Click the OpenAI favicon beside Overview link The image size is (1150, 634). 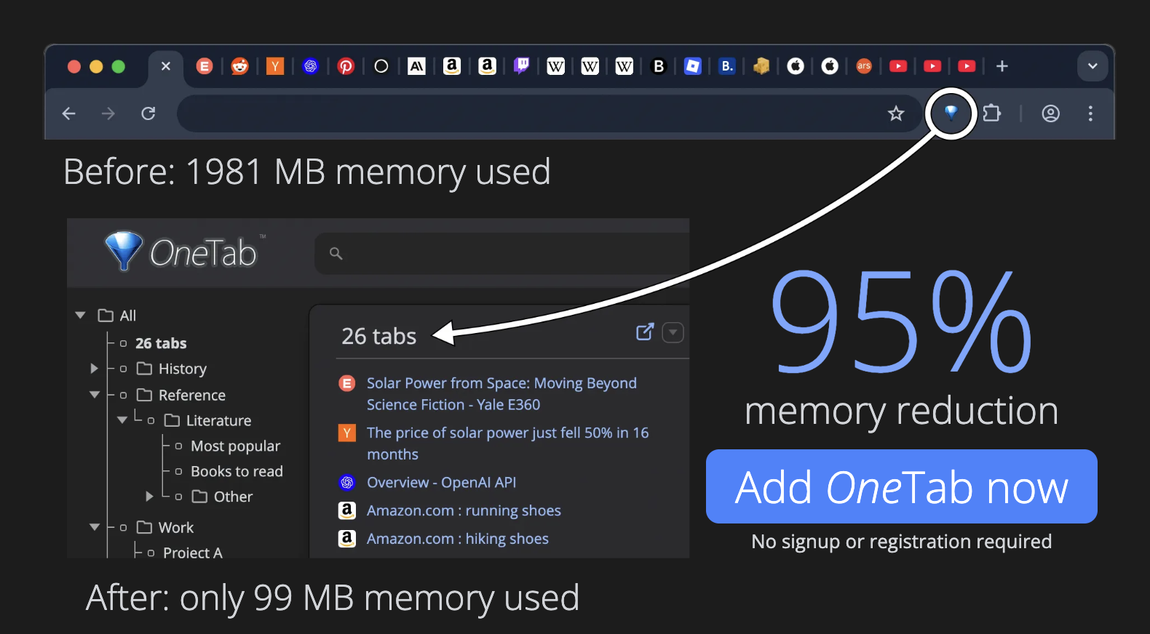[x=347, y=482]
